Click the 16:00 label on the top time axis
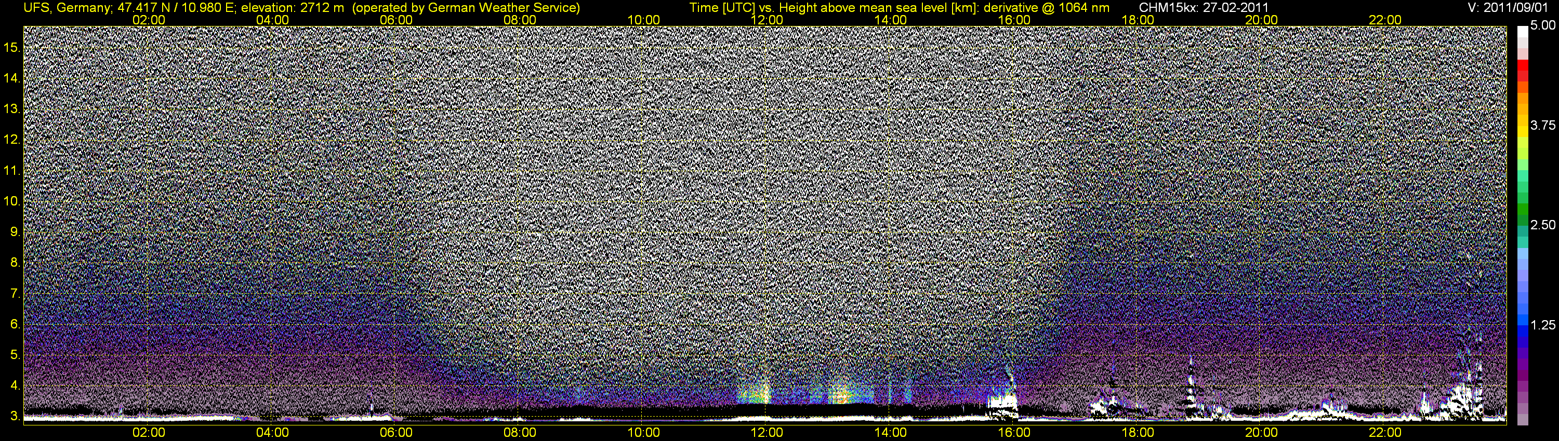 coord(1014,20)
